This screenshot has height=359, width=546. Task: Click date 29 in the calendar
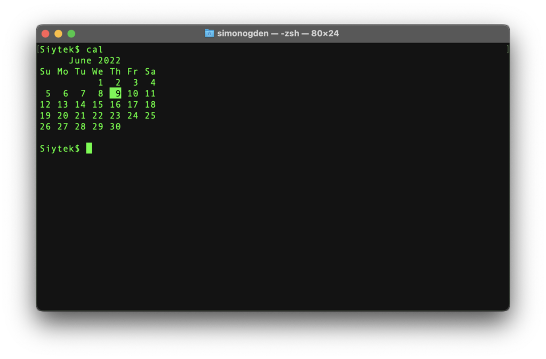point(98,127)
